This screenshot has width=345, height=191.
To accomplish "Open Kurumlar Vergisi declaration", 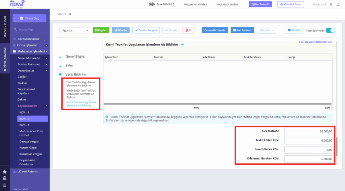I will [x=31, y=154].
